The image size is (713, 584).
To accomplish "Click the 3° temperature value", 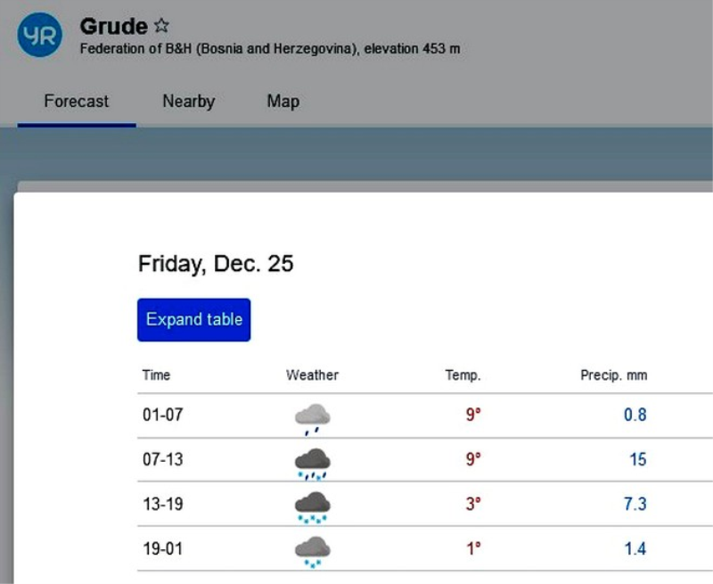I will (472, 504).
